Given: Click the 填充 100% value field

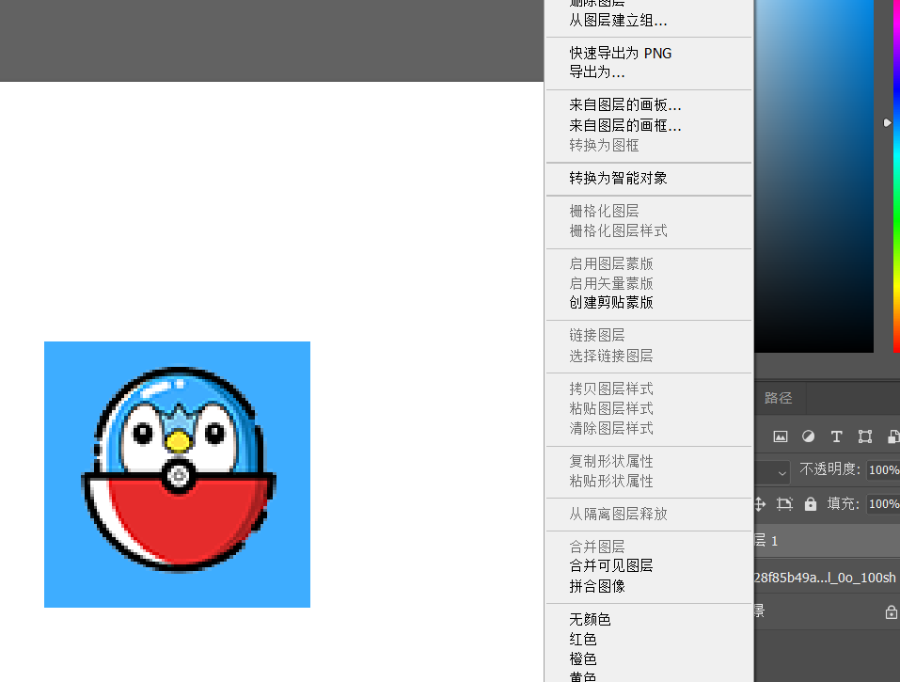Looking at the screenshot, I should 883,504.
